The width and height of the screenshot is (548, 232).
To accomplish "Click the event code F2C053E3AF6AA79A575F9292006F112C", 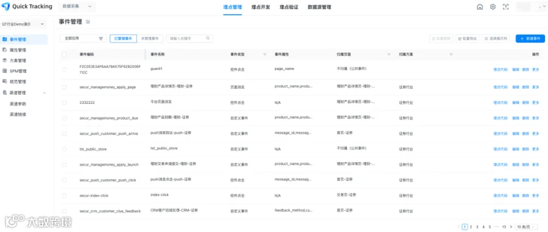I will pos(110,70).
